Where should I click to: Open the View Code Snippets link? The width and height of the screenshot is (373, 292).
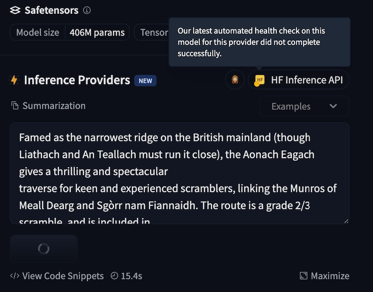point(63,276)
